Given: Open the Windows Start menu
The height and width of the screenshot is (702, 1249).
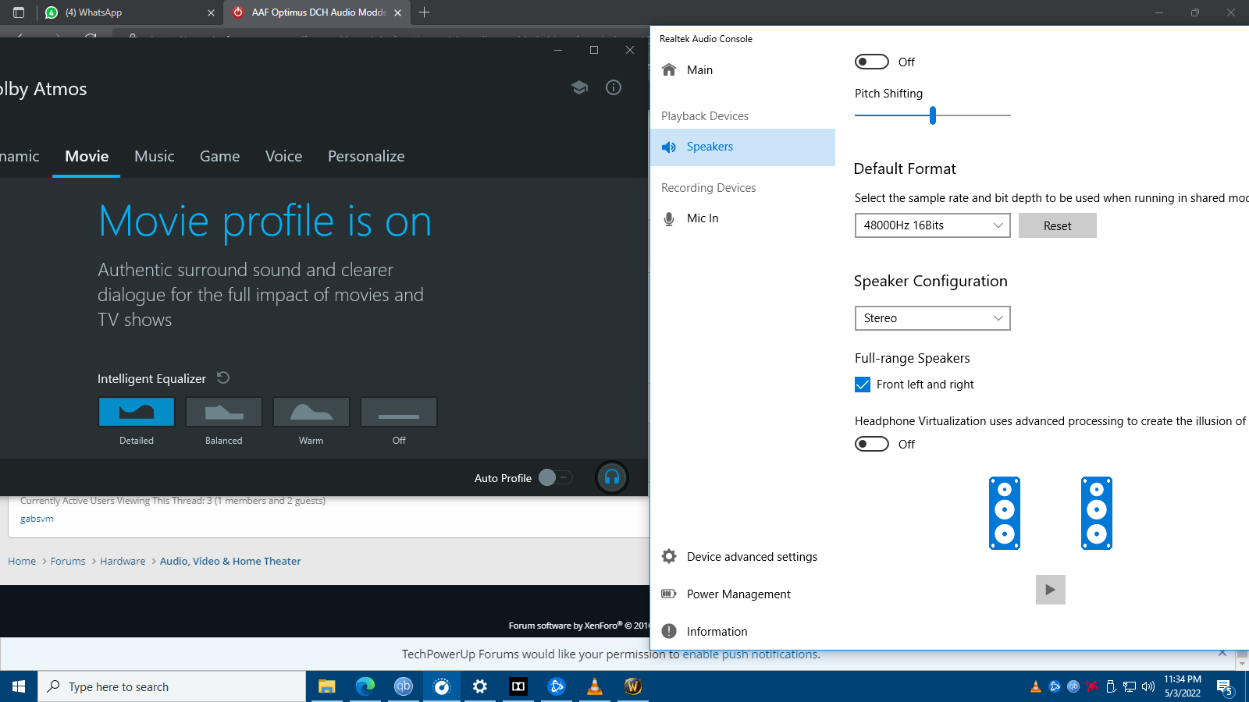Looking at the screenshot, I should (x=19, y=686).
